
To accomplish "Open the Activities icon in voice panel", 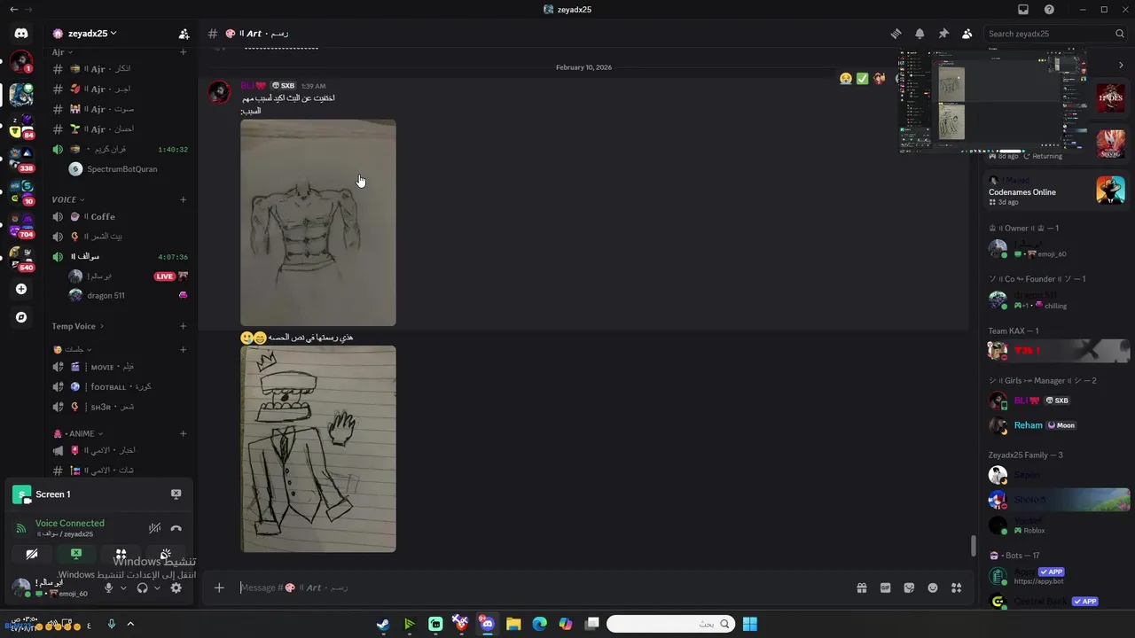I will coord(121,554).
